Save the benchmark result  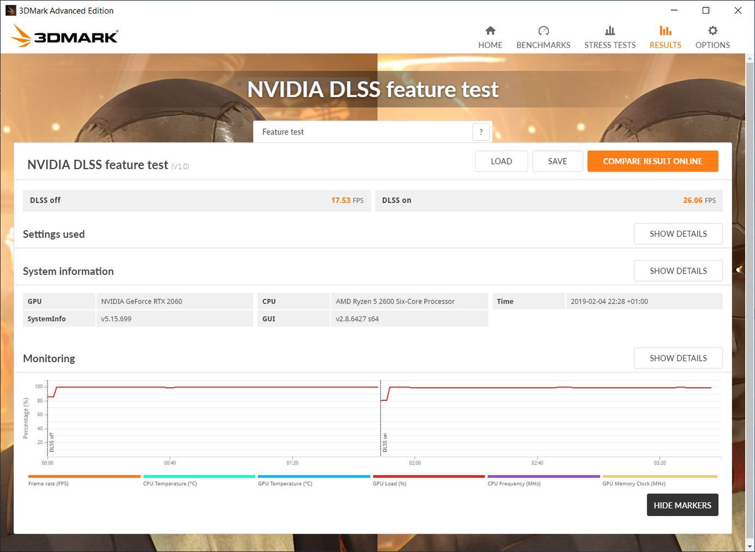tap(558, 161)
